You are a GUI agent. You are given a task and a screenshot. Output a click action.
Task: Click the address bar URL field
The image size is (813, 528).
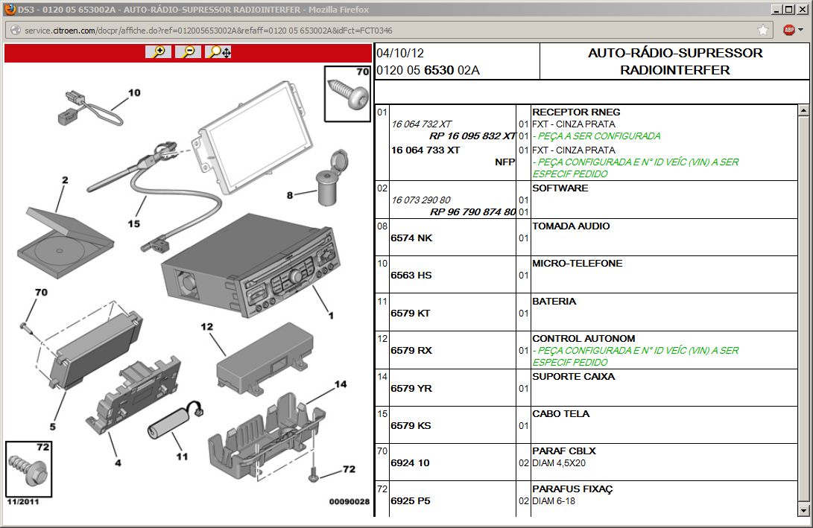[389, 31]
